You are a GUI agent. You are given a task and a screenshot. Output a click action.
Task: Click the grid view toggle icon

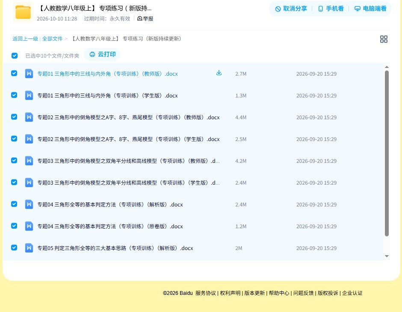[x=384, y=39]
